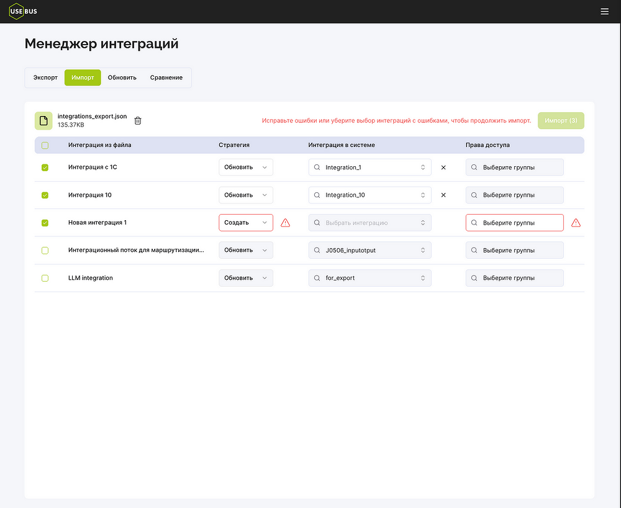Image resolution: width=621 pixels, height=508 pixels.
Task: Select the Обновить tab
Action: [x=122, y=78]
